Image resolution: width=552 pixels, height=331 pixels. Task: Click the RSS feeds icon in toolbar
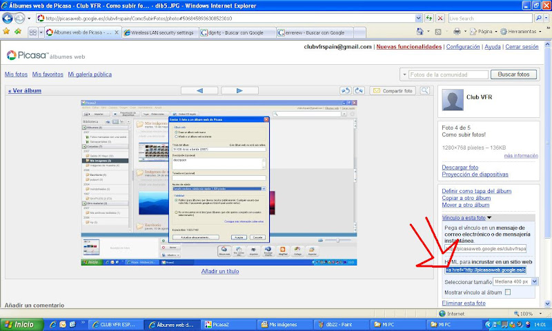(438, 32)
